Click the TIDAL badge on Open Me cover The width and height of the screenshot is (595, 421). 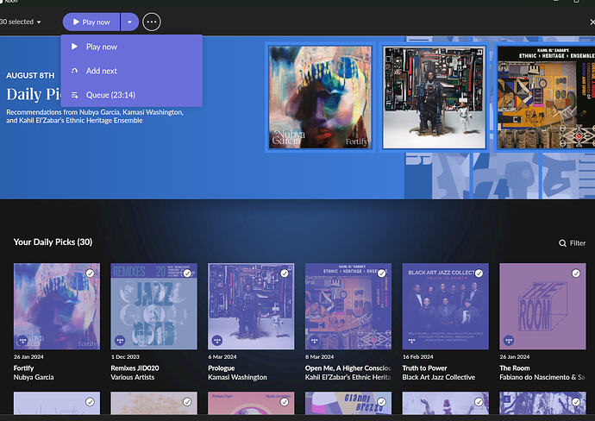(x=314, y=341)
